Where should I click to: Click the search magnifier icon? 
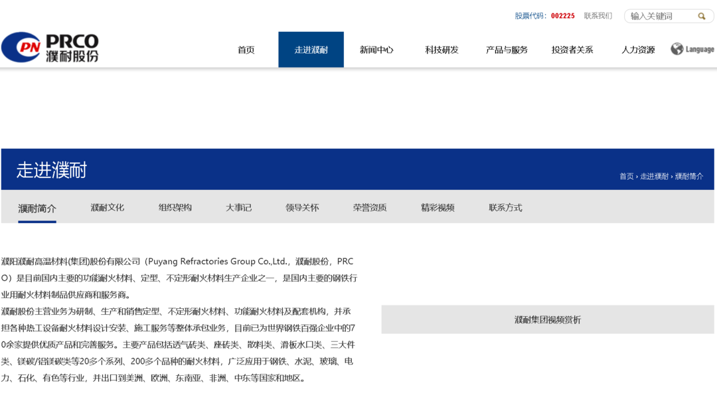pyautogui.click(x=702, y=16)
